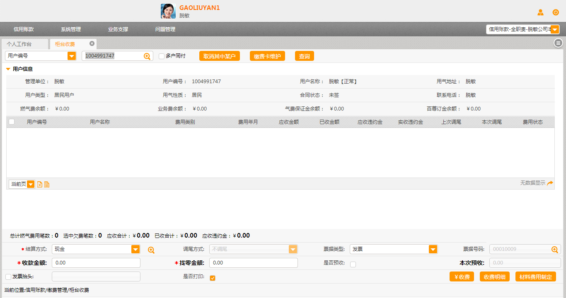566x298 pixels.
Task: Enable the 多户同付 checkbox
Action: 162,56
